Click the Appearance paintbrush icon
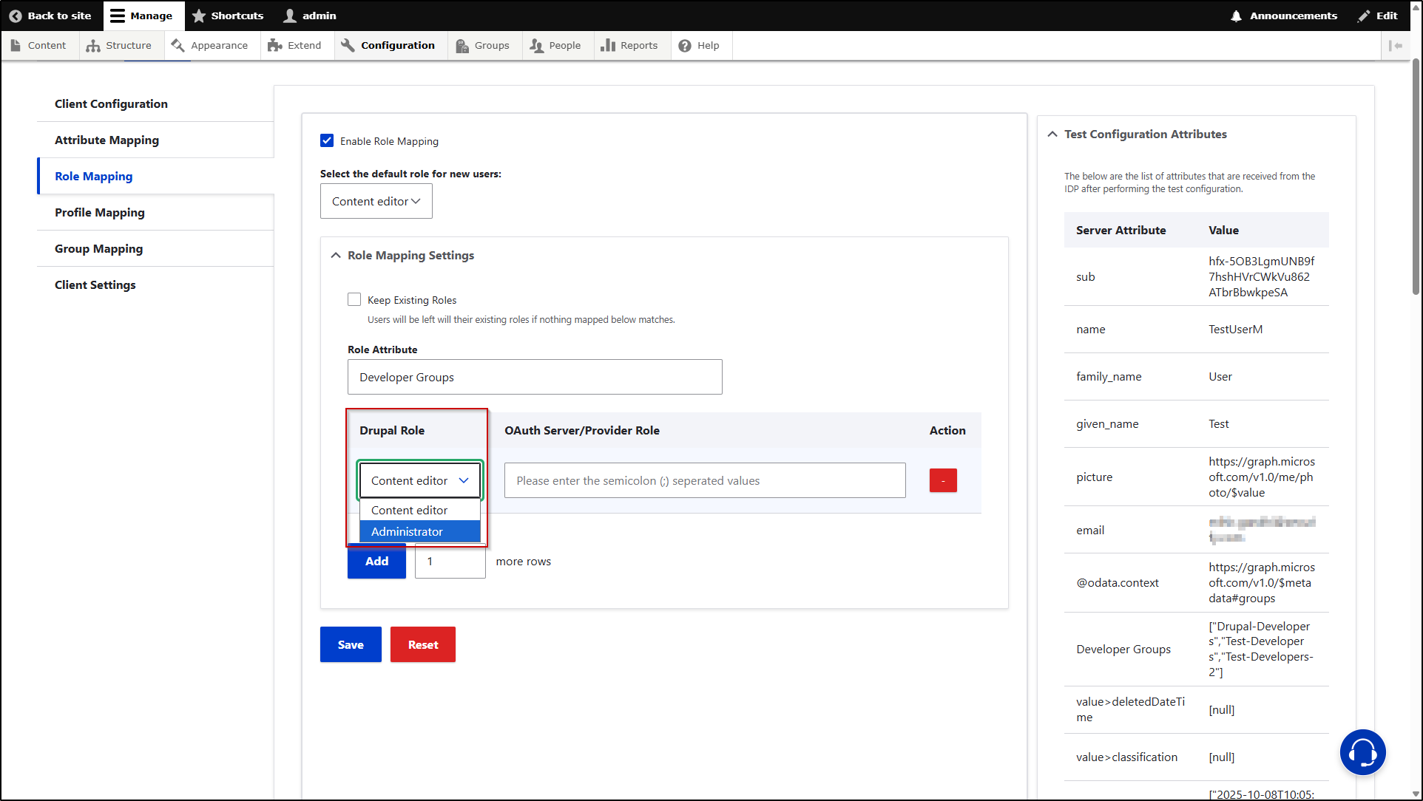 pyautogui.click(x=178, y=45)
